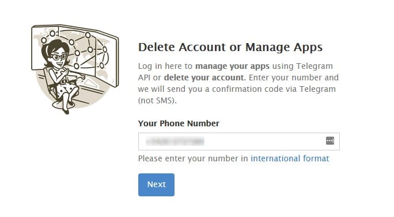The height and width of the screenshot is (217, 394).
Task: Click the blue Next button
Action: point(156,185)
